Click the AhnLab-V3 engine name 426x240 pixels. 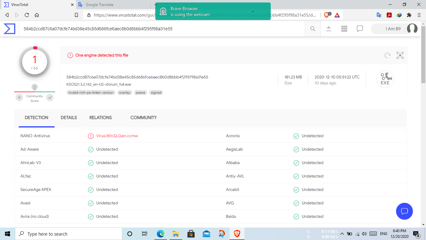click(31, 163)
